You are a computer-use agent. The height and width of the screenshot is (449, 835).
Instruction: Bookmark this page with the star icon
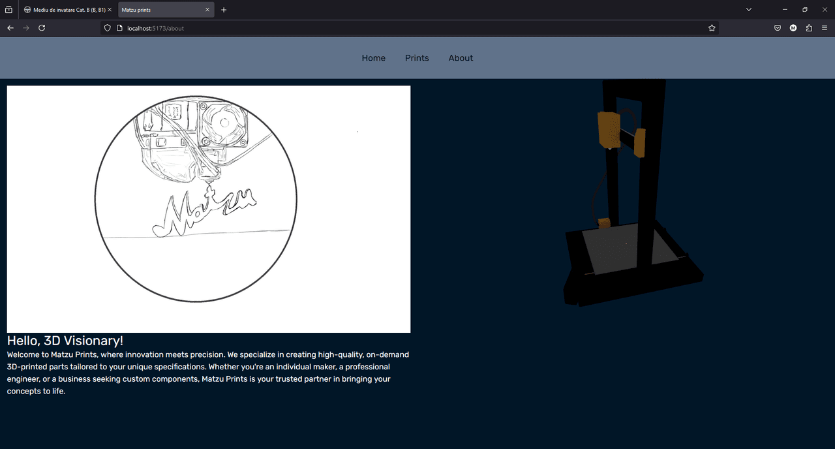click(x=712, y=28)
